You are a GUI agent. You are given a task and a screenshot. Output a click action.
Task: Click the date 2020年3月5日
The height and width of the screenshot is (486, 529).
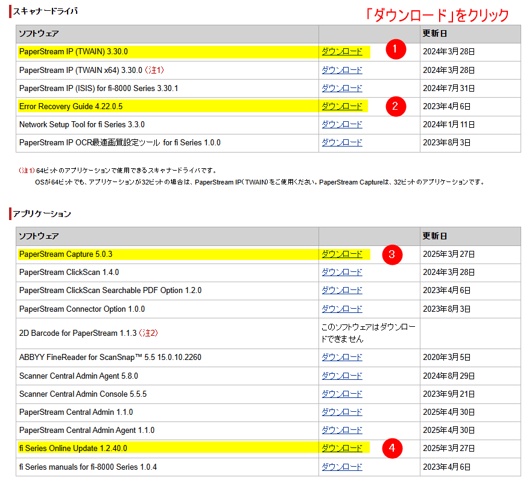click(447, 357)
